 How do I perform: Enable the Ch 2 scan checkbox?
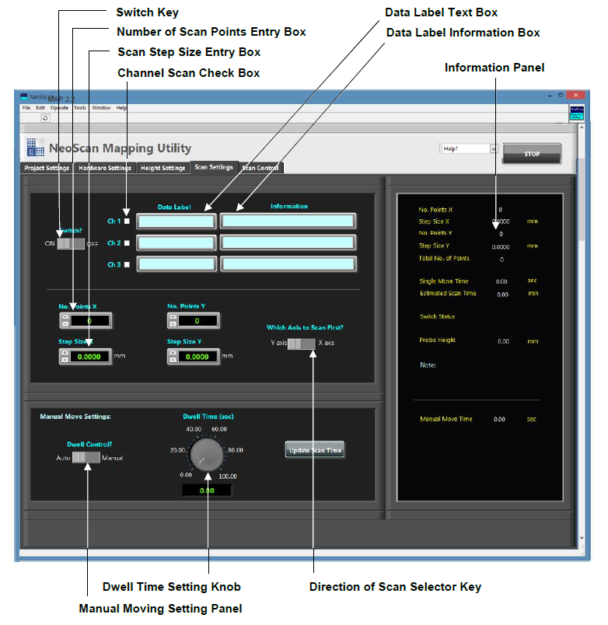click(127, 243)
